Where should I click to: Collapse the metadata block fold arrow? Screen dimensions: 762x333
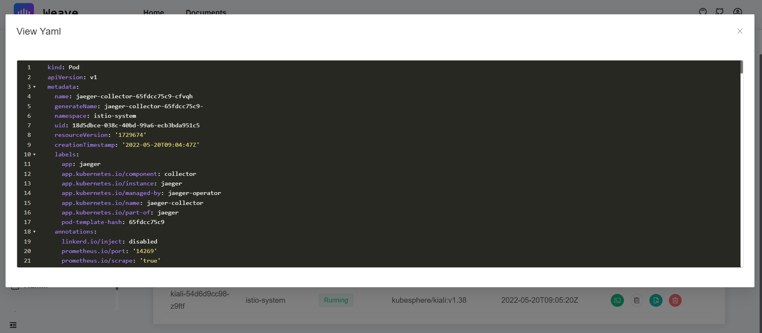point(34,87)
